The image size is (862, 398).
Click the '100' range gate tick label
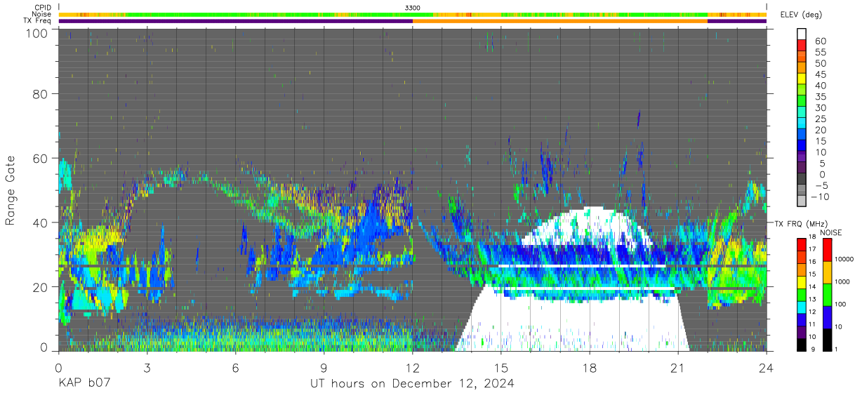[37, 33]
